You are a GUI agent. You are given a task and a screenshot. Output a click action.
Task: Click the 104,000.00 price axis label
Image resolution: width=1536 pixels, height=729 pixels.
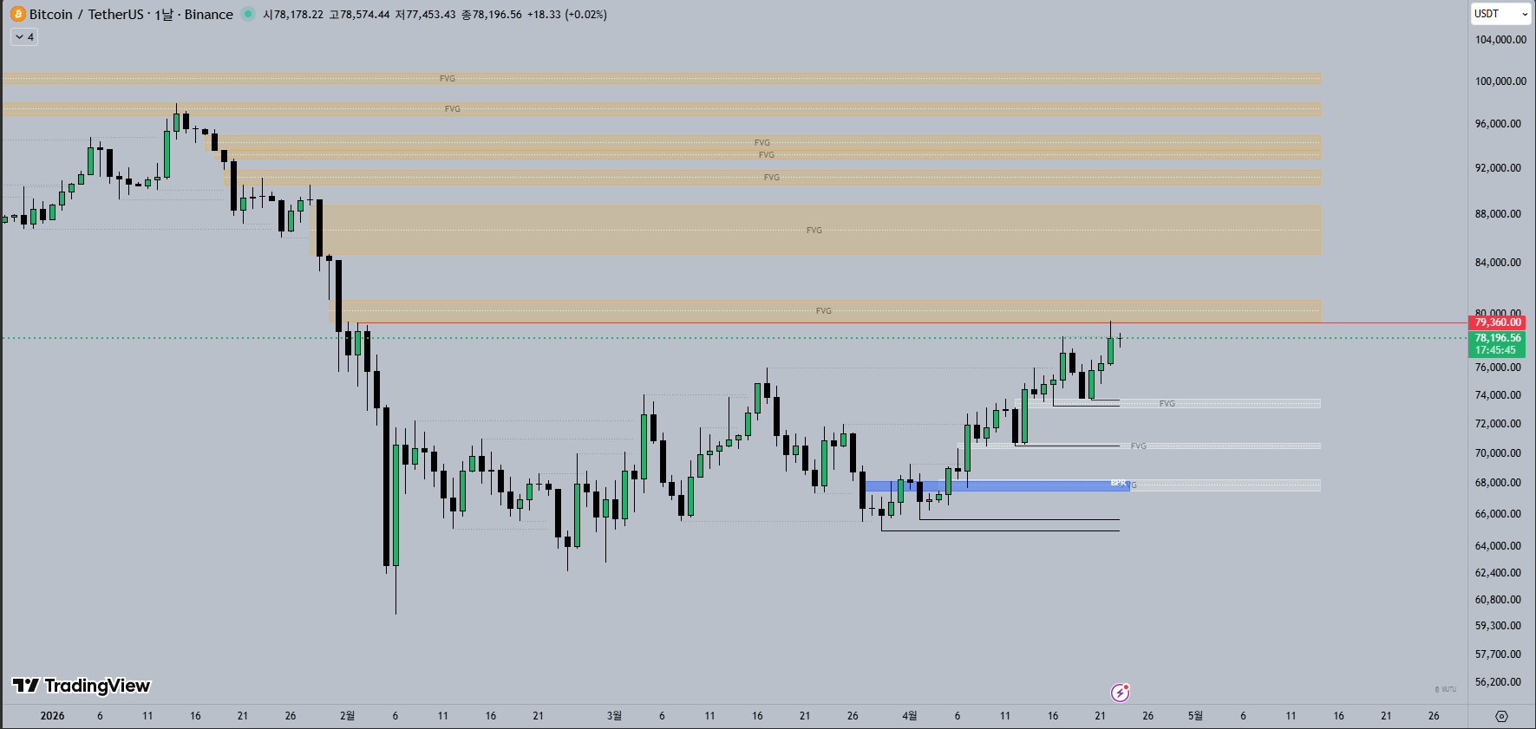[1500, 40]
